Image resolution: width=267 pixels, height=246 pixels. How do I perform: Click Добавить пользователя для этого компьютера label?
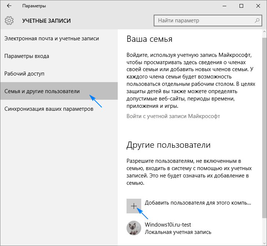click(x=198, y=202)
